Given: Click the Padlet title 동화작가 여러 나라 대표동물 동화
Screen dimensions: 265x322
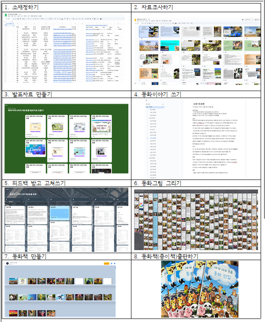Looking at the screenshot, I should point(23,194).
